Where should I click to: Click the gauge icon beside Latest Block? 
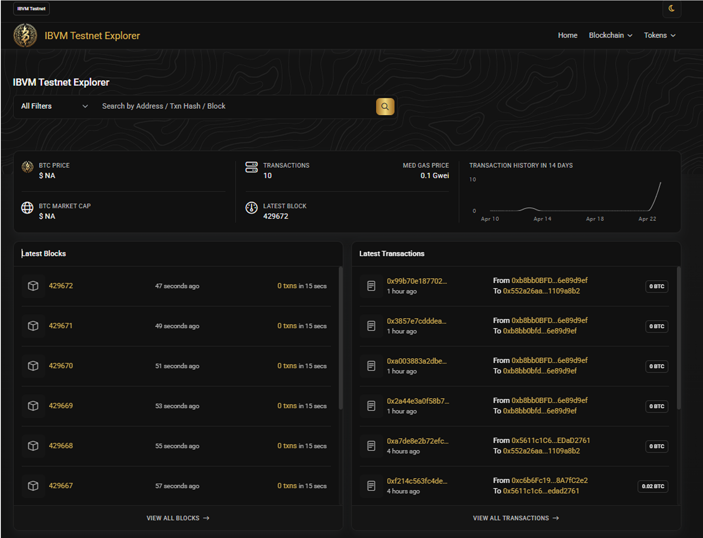point(251,208)
